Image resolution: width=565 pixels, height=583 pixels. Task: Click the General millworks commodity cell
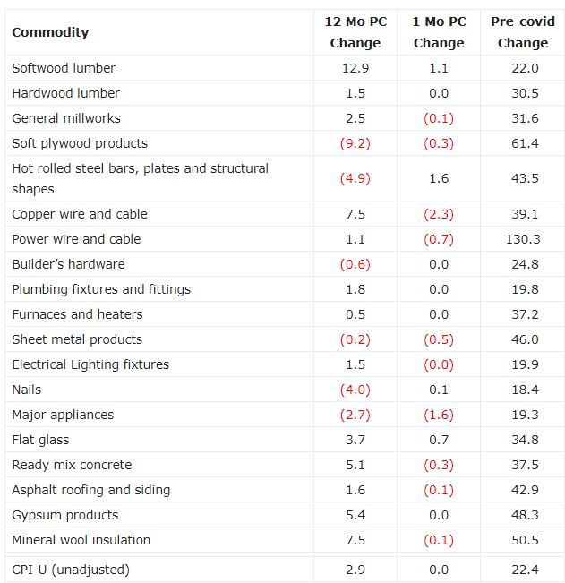[66, 118]
